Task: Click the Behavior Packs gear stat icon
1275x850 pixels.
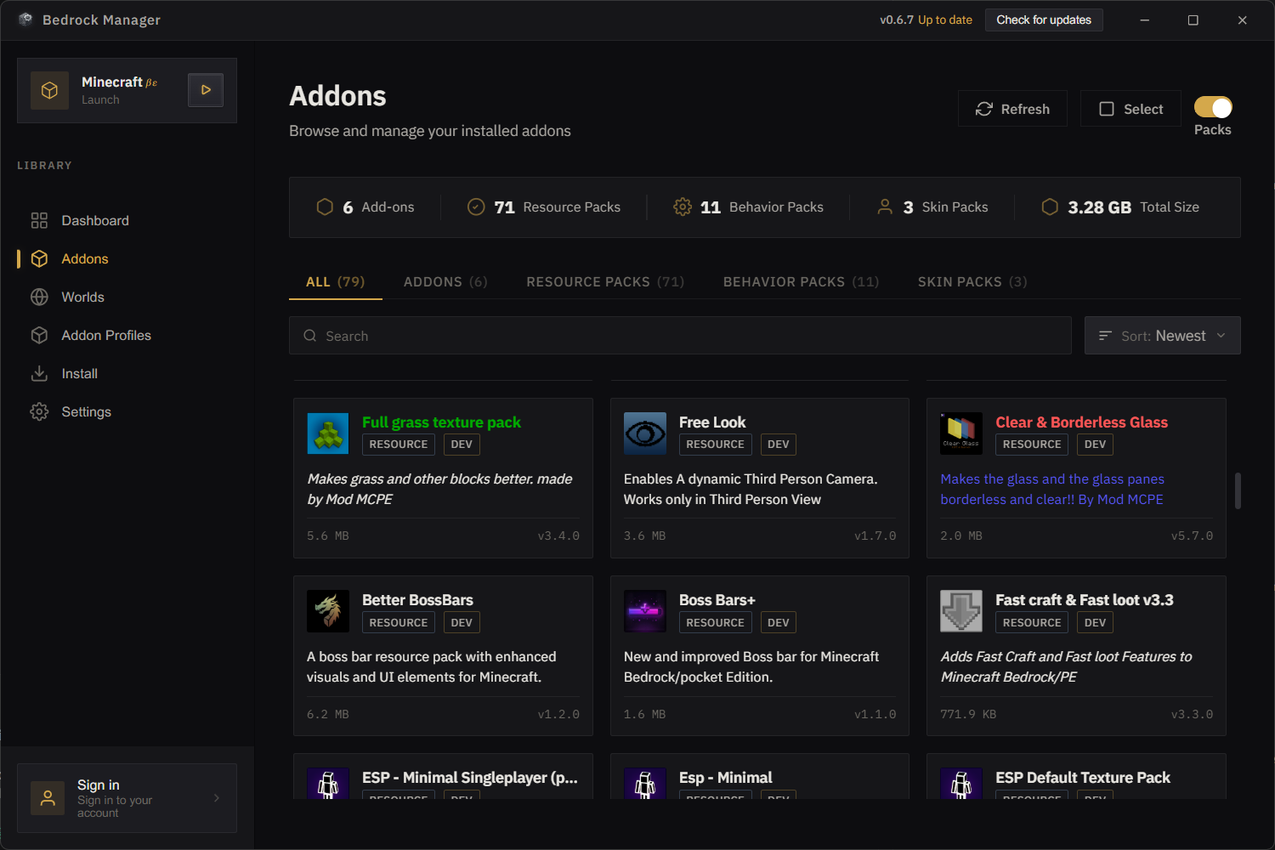Action: [x=682, y=207]
